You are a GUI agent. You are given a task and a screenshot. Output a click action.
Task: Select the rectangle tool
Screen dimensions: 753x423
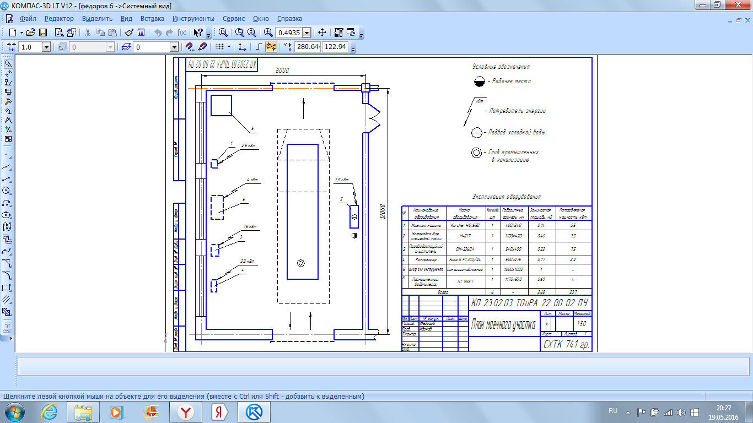pos(7,288)
